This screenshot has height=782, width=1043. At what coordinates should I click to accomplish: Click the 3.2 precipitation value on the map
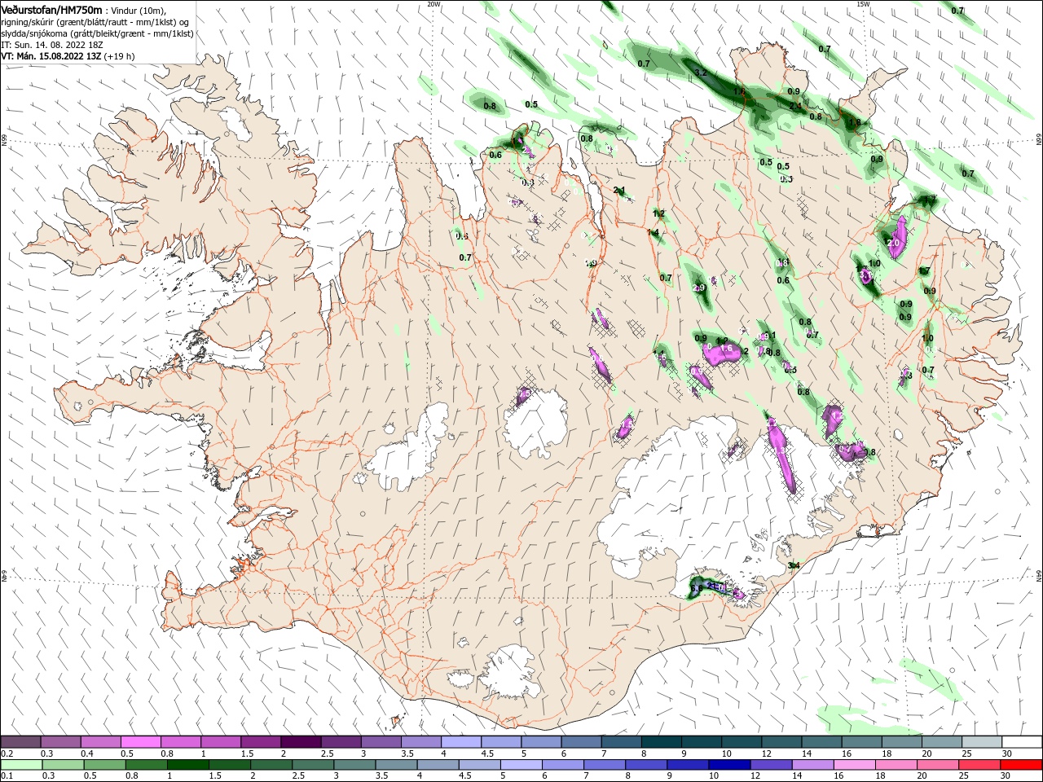700,72
